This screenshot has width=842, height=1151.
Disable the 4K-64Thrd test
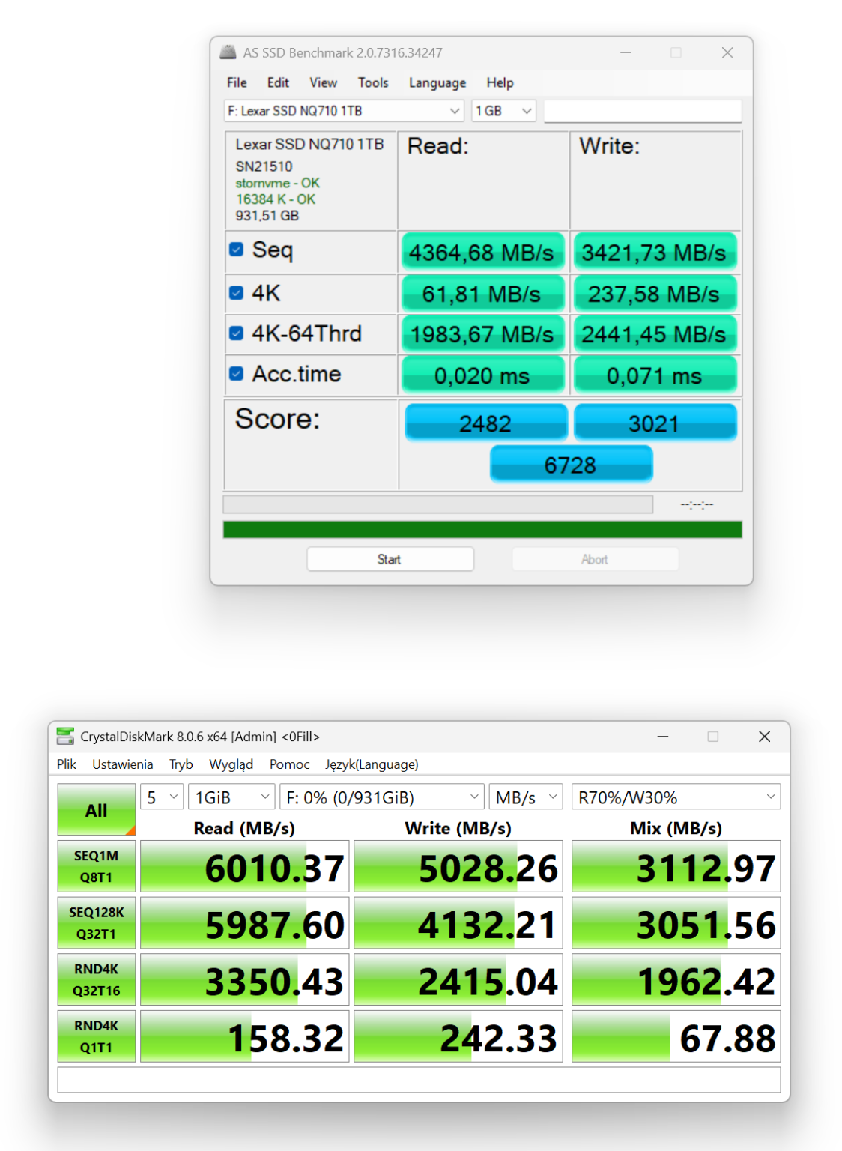(237, 333)
